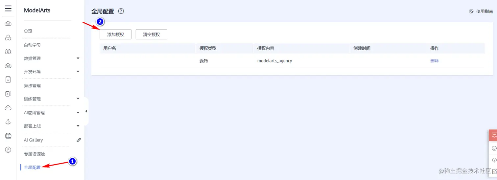497x180 pixels.
Task: Click the 添加授权 button
Action: 116,34
